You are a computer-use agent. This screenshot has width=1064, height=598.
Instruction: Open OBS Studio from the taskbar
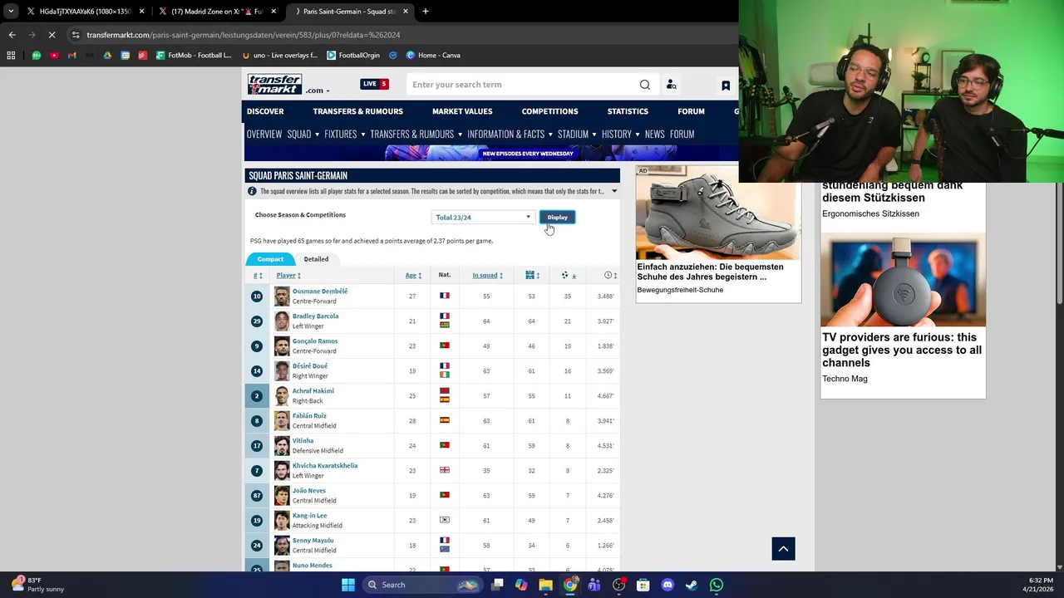click(618, 585)
